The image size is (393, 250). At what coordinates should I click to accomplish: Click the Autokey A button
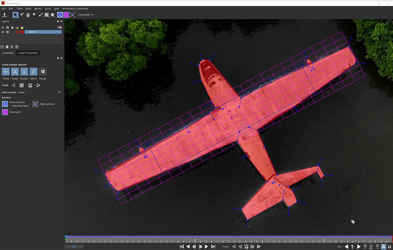[x=383, y=246]
